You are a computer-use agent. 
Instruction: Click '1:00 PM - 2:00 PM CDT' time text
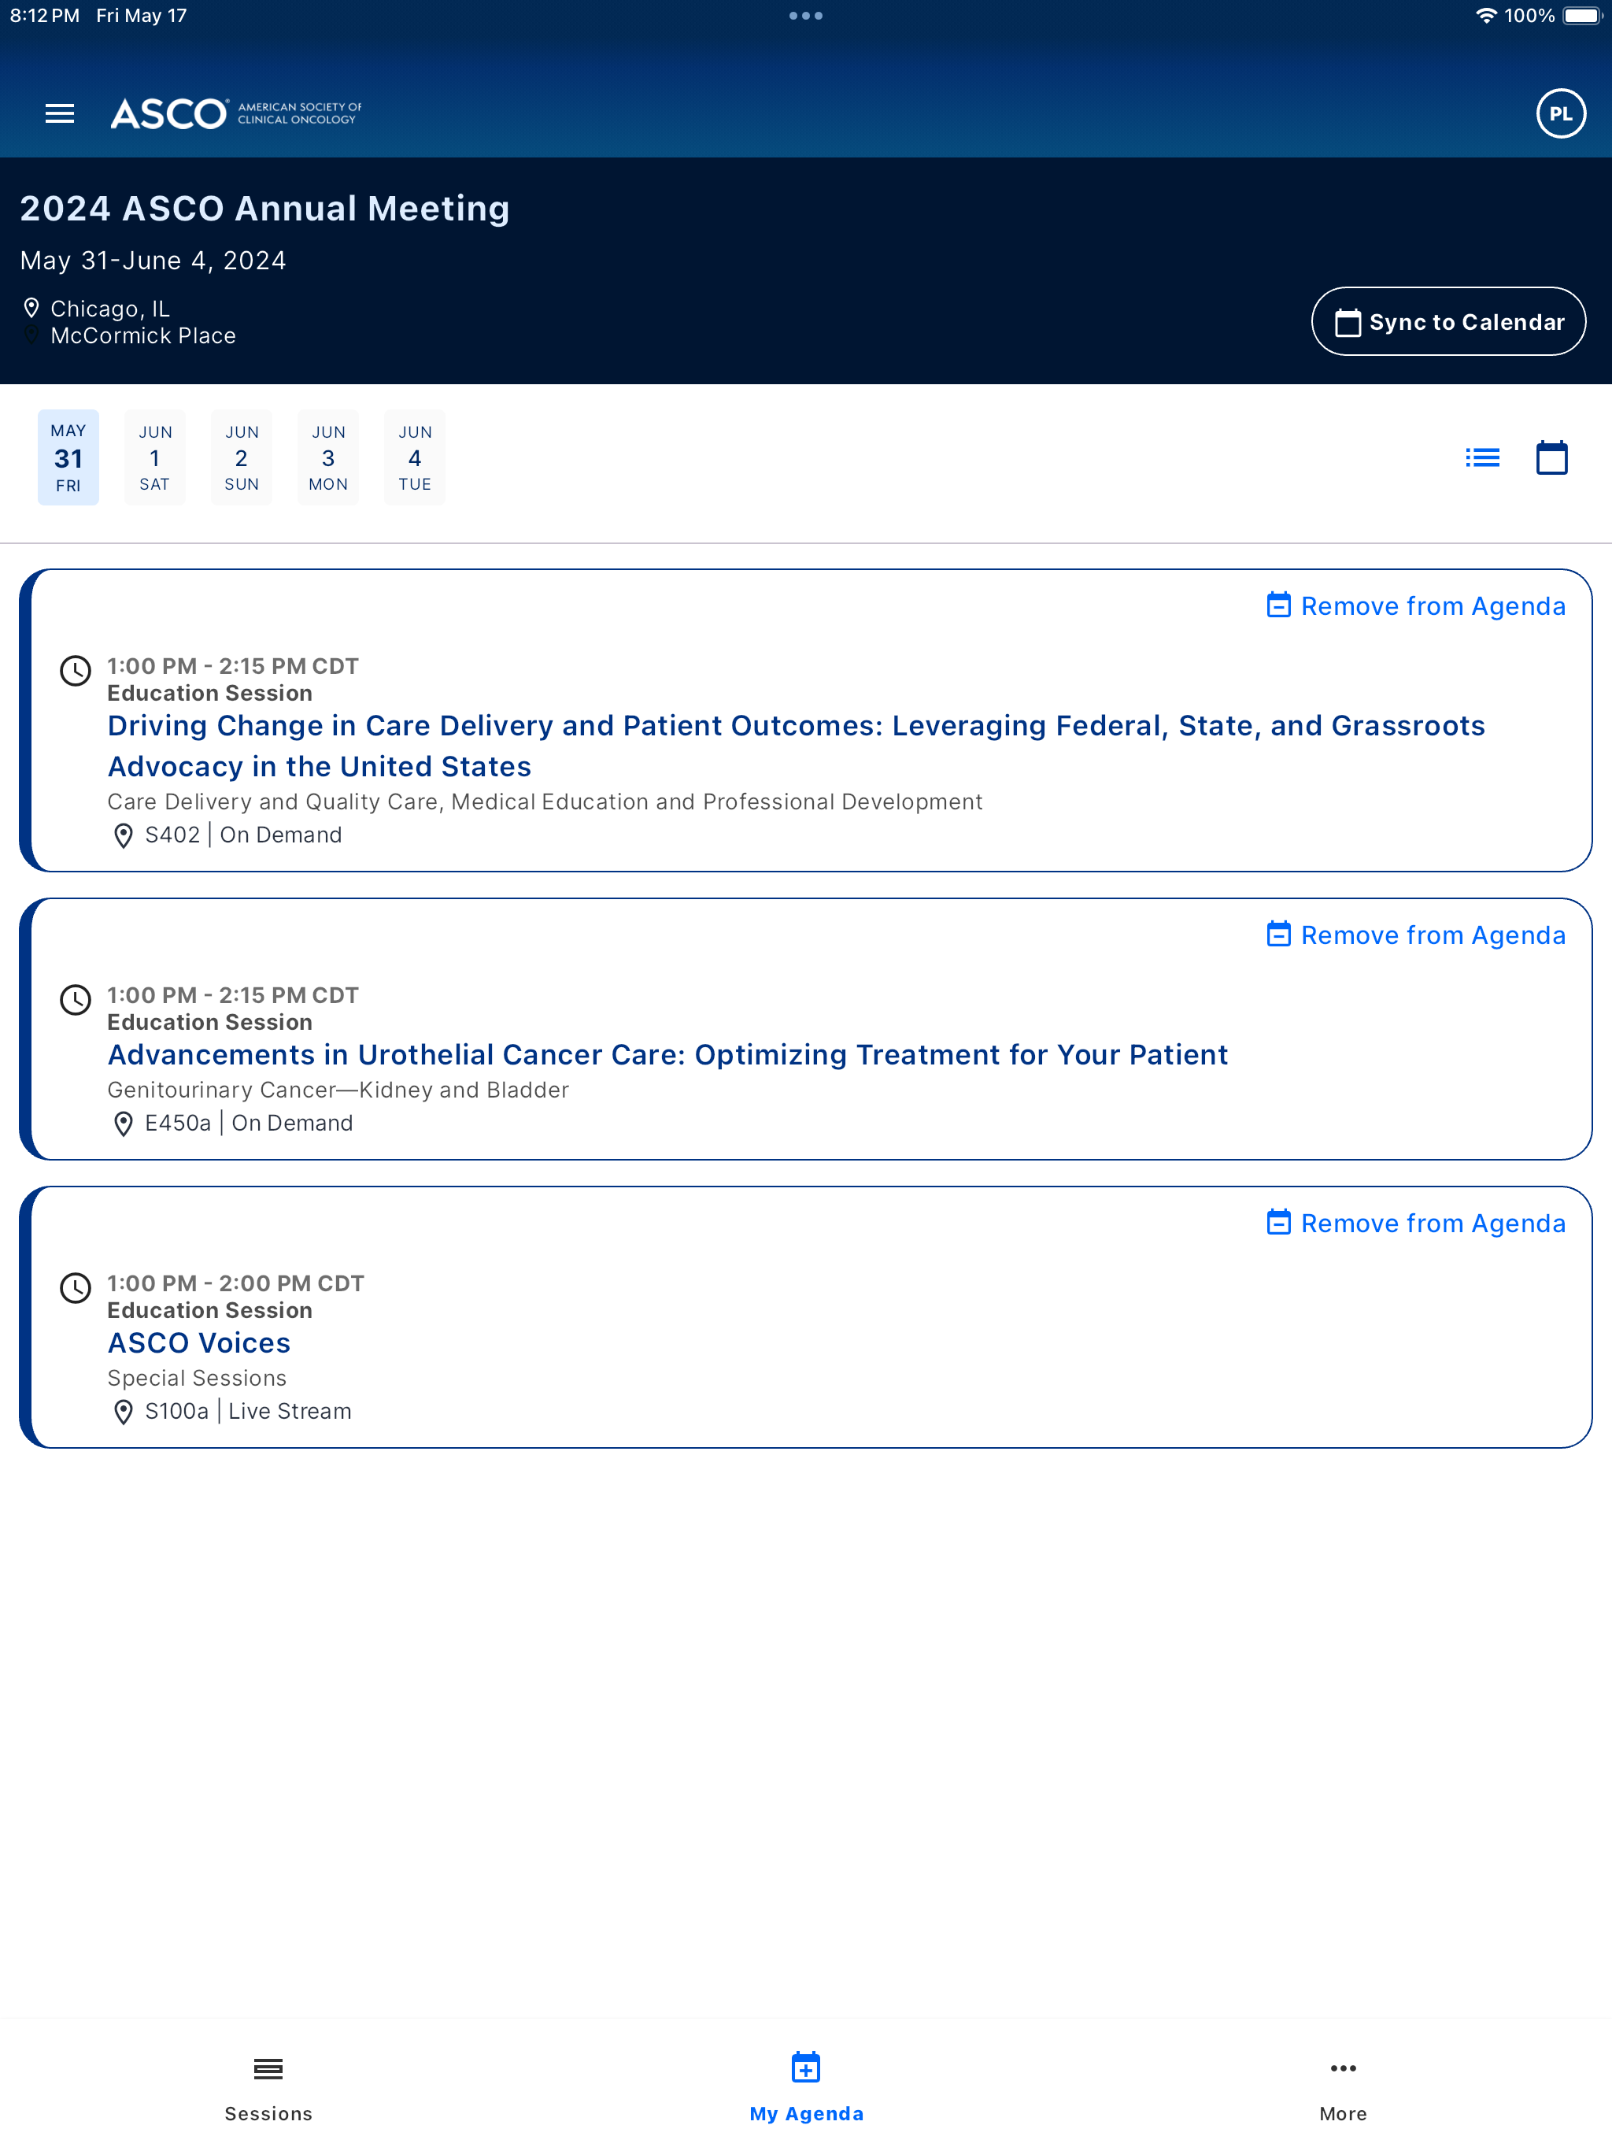(235, 1283)
